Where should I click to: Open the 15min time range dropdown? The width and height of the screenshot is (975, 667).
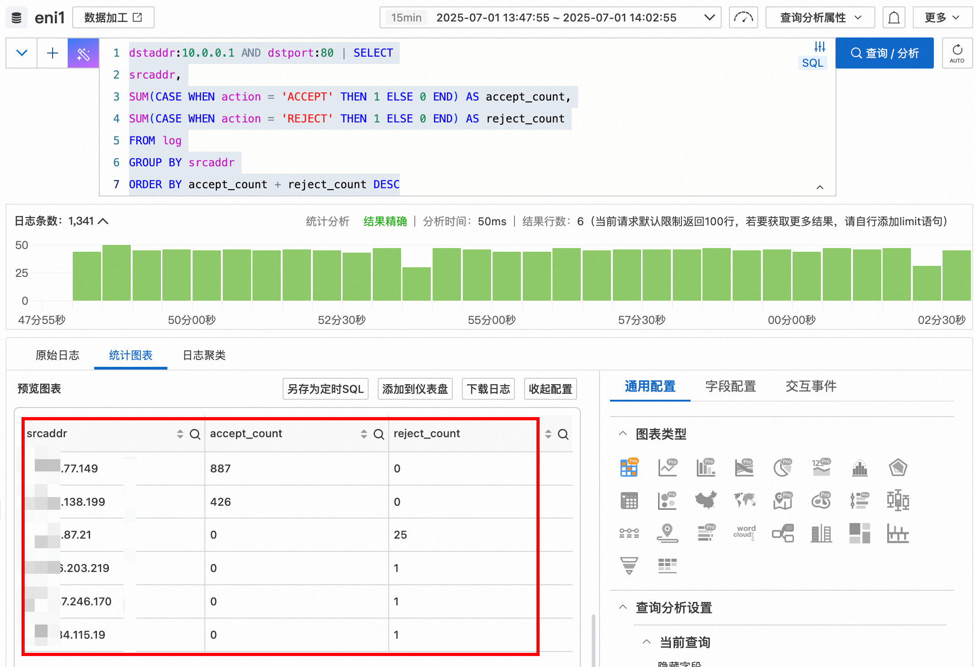550,18
